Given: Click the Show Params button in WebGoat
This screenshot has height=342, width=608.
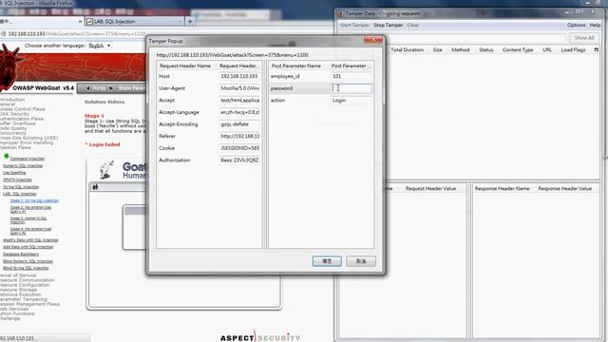Looking at the screenshot, I should click(x=131, y=88).
